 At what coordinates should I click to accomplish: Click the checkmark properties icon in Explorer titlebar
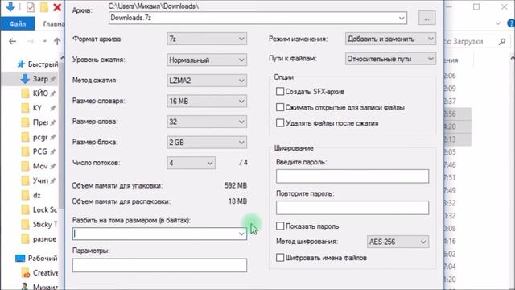pos(31,7)
